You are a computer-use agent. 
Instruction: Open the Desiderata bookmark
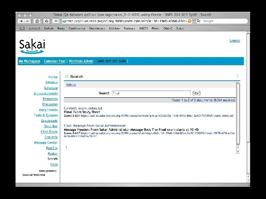(97, 28)
